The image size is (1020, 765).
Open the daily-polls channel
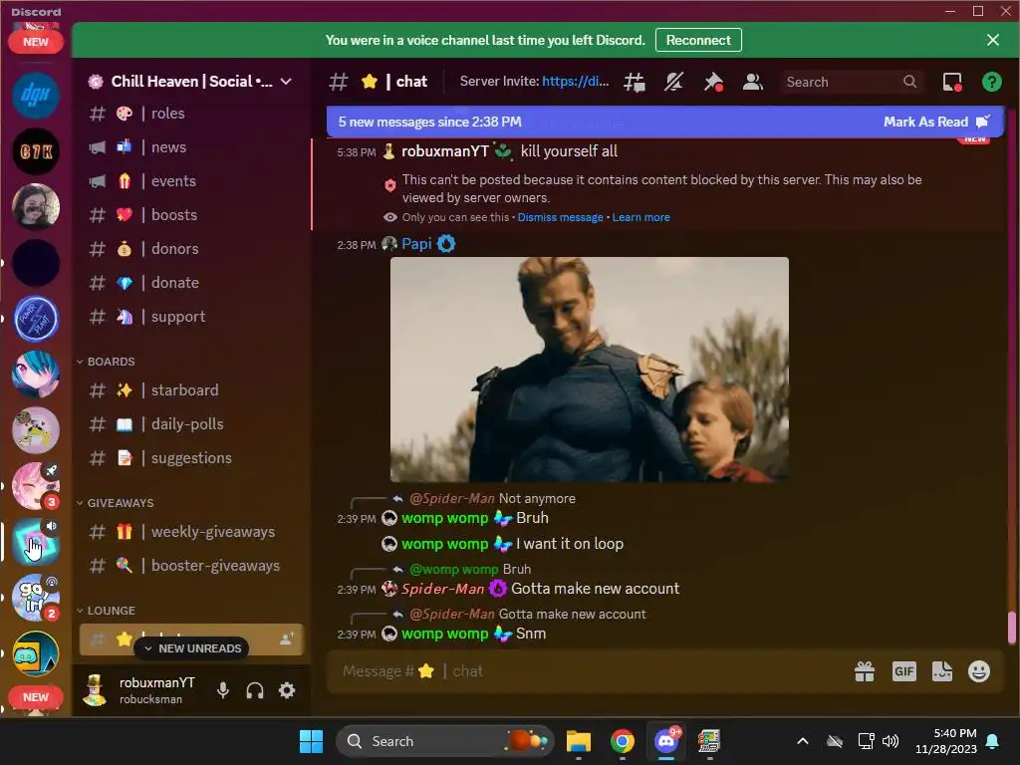pyautogui.click(x=192, y=424)
